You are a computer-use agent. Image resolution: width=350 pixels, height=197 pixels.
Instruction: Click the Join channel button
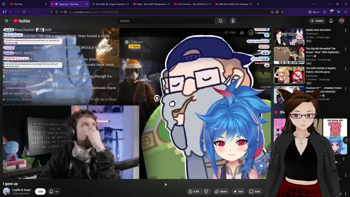pos(40,192)
